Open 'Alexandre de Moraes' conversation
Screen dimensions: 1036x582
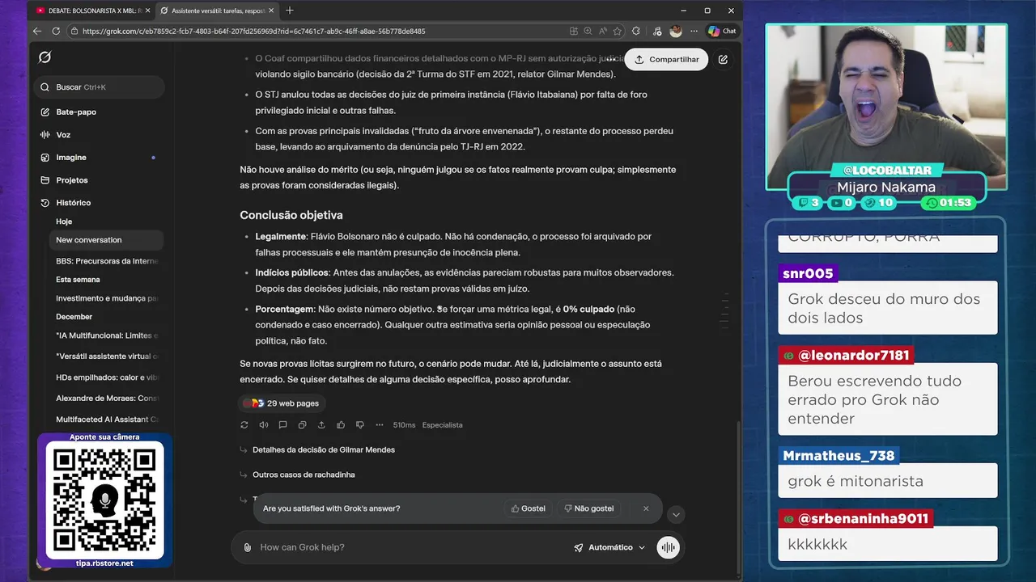pyautogui.click(x=107, y=399)
